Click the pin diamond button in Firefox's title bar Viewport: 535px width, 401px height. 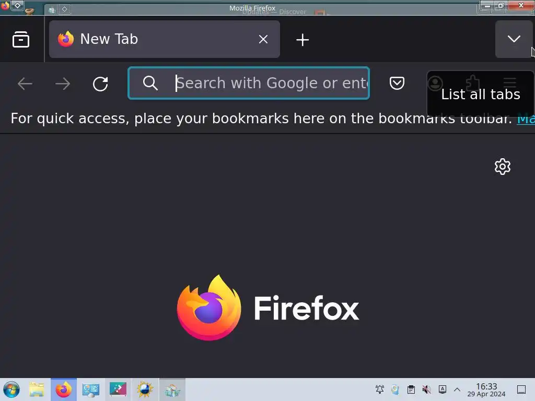[17, 5]
